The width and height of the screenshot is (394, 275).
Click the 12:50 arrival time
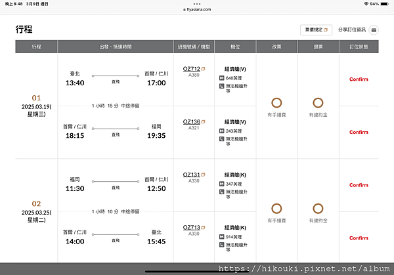(x=156, y=188)
